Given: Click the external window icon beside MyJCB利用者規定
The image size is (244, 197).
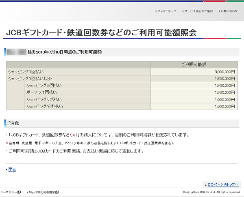Looking at the screenshot, I should pos(57,192).
